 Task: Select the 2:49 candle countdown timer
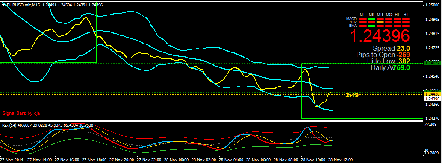point(352,96)
